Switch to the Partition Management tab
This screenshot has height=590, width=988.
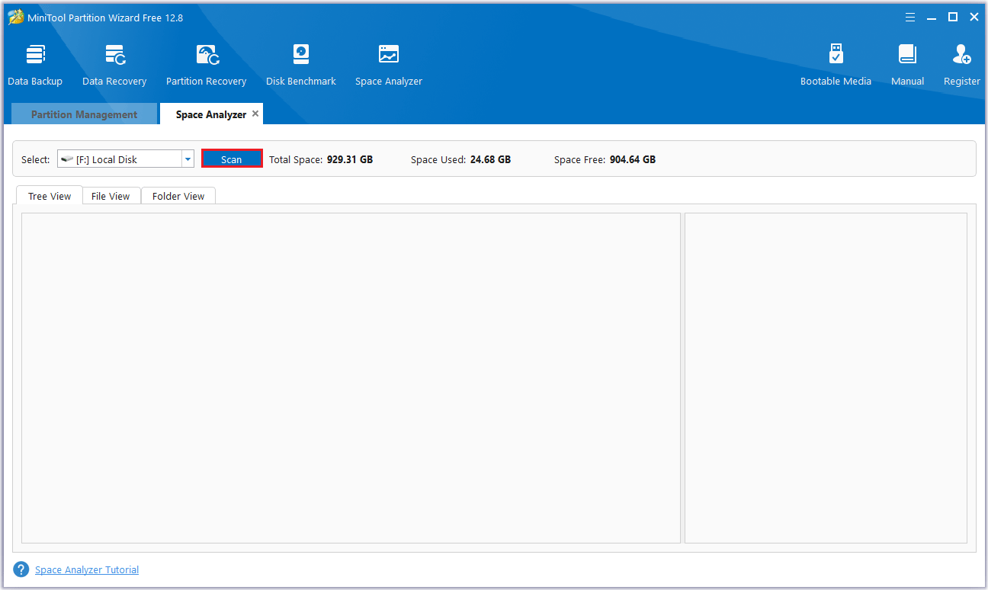(x=84, y=114)
